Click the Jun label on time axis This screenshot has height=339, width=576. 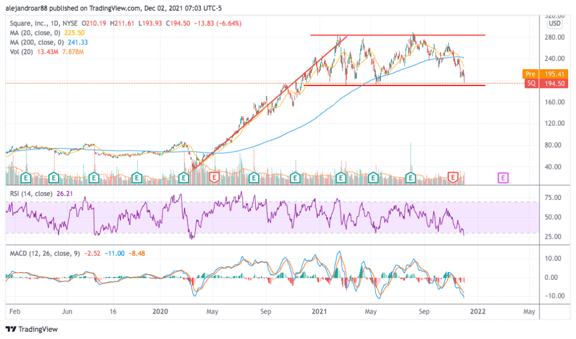(67, 311)
